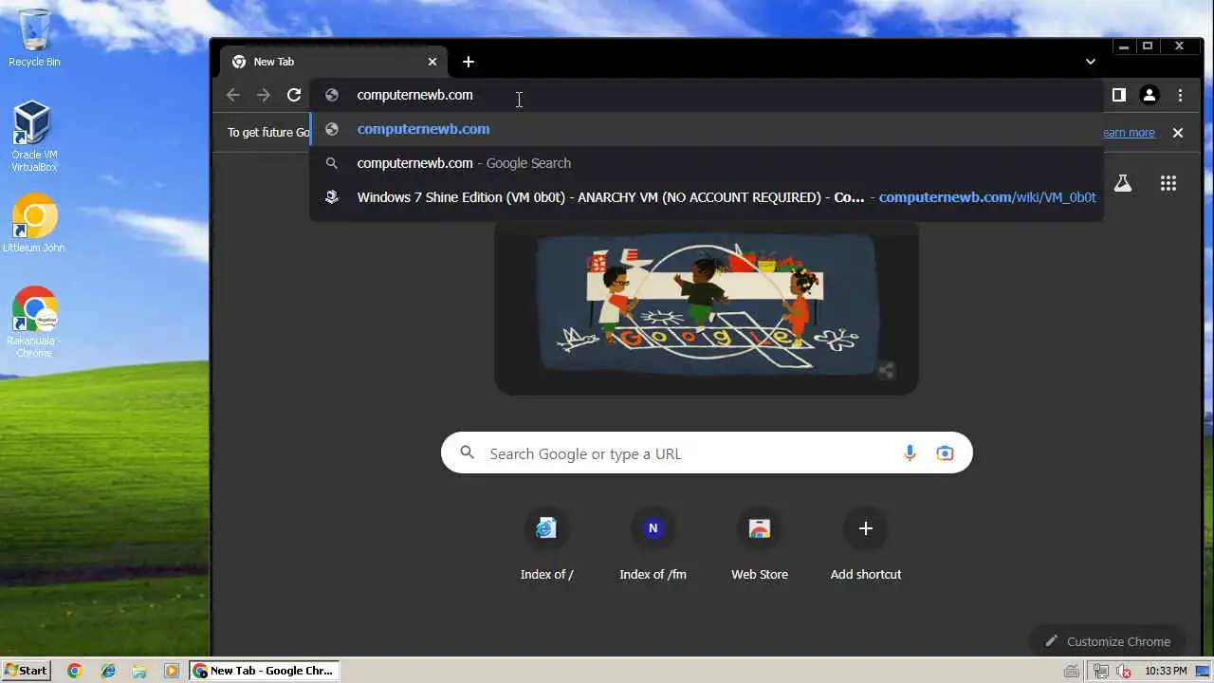Click the keyboard icon in the system tray
Screen dimensions: 1214x683
tap(1072, 671)
